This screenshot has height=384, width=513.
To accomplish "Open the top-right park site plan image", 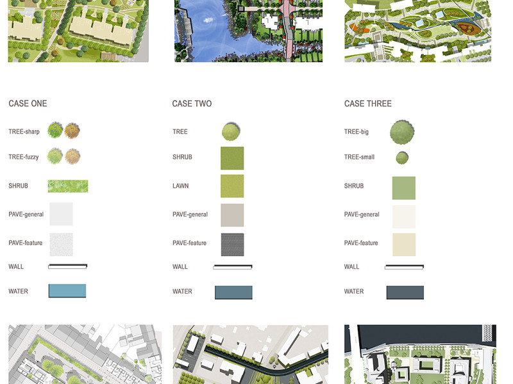I will click(x=418, y=31).
